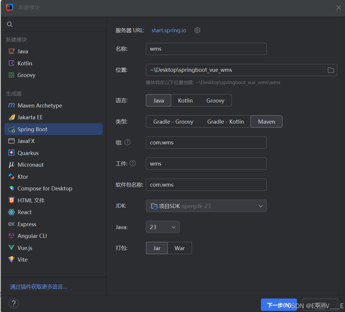Select Kotlin as the language
This screenshot has width=345, height=312.
[x=185, y=100]
